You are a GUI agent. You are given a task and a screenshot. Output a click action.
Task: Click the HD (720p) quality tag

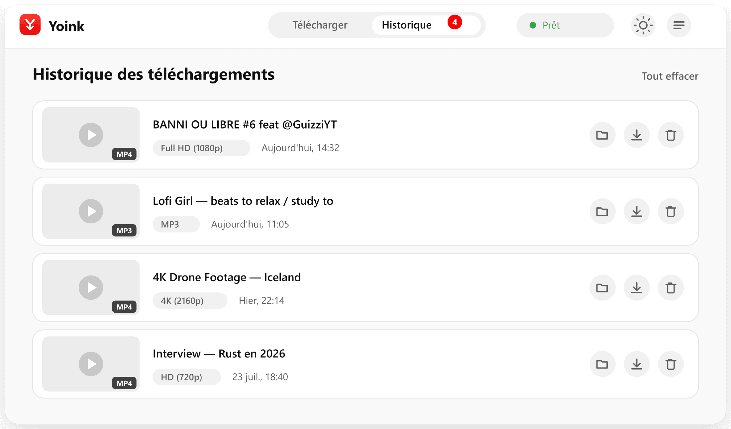(x=187, y=377)
